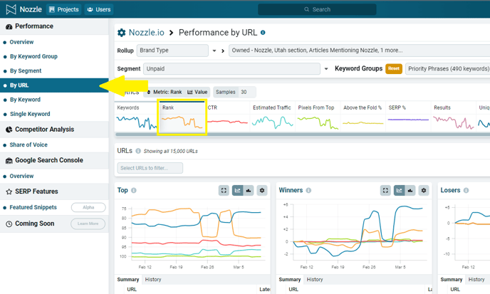Click the horizontal scrollbar under the metrics
This screenshot has width=490, height=294.
pyautogui.click(x=303, y=135)
